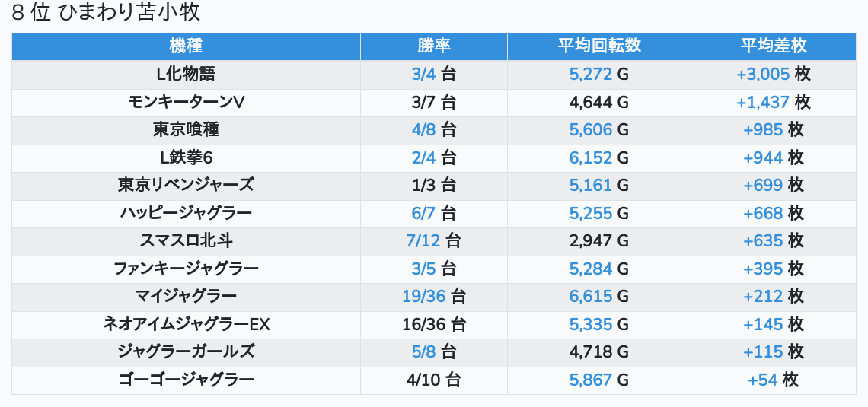Click the 東京喰種 machine name
Viewport: 868px width, 407px height.
(x=186, y=130)
